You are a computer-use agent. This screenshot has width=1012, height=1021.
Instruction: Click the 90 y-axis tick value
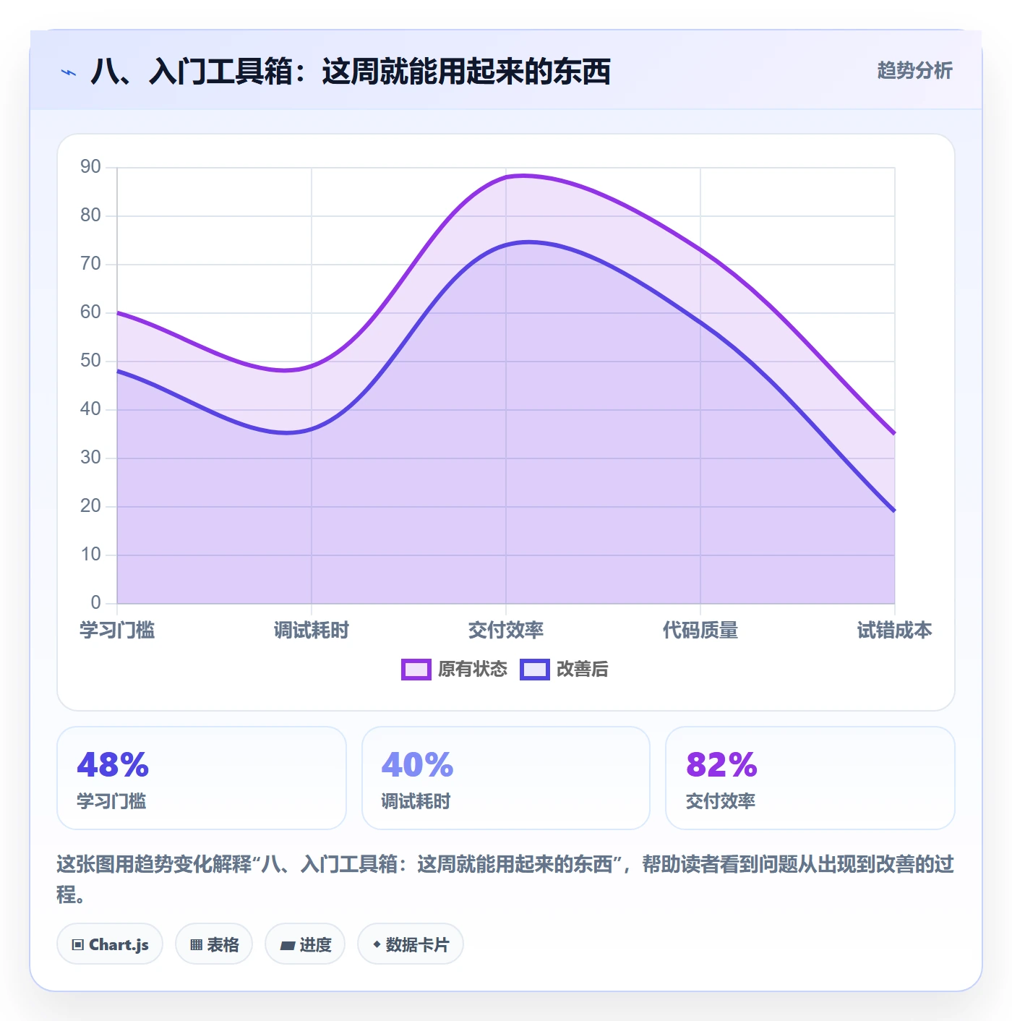[90, 167]
